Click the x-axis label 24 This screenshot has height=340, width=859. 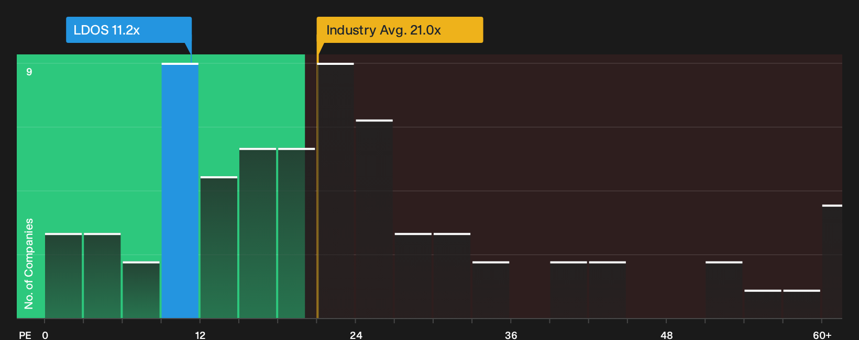[356, 335]
